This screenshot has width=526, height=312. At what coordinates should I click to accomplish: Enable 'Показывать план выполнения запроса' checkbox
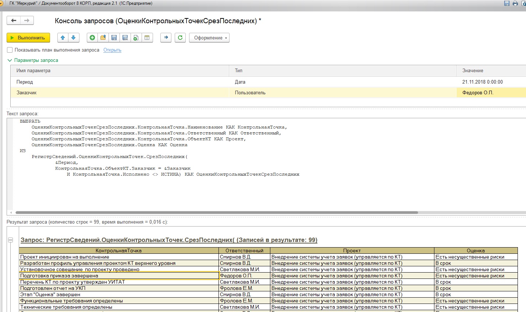(10, 50)
